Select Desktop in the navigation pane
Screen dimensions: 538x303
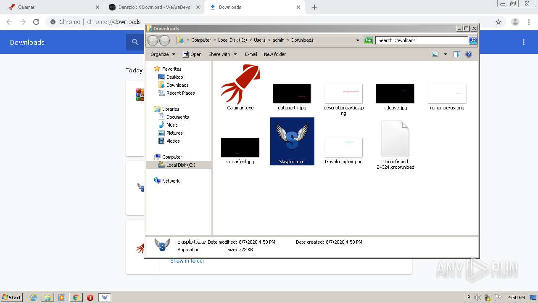pos(171,77)
